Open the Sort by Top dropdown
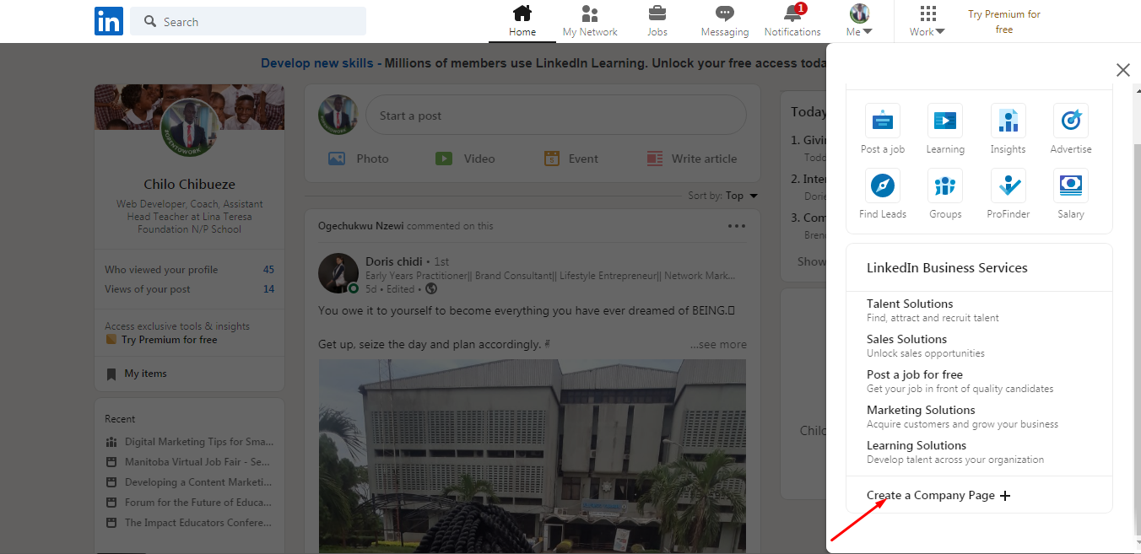Image resolution: width=1141 pixels, height=554 pixels. coord(723,196)
